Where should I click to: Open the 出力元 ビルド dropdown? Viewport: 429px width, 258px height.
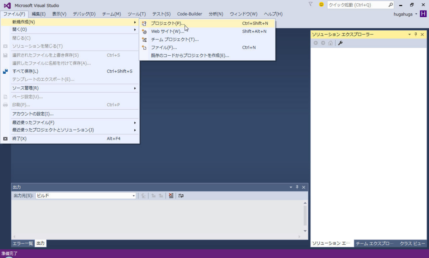pos(134,196)
